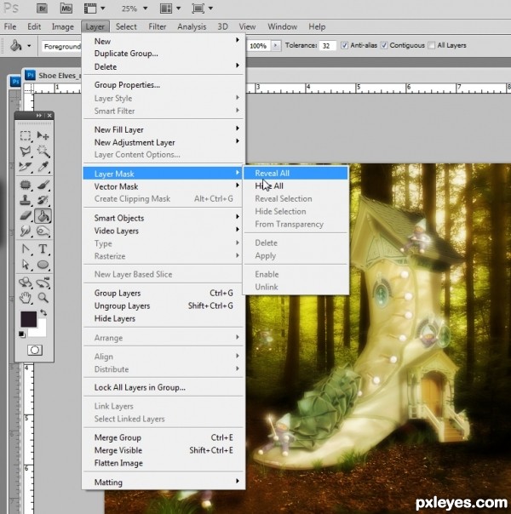This screenshot has height=514, width=511.
Task: Choose Lock All Layers in Group
Action: click(164, 387)
